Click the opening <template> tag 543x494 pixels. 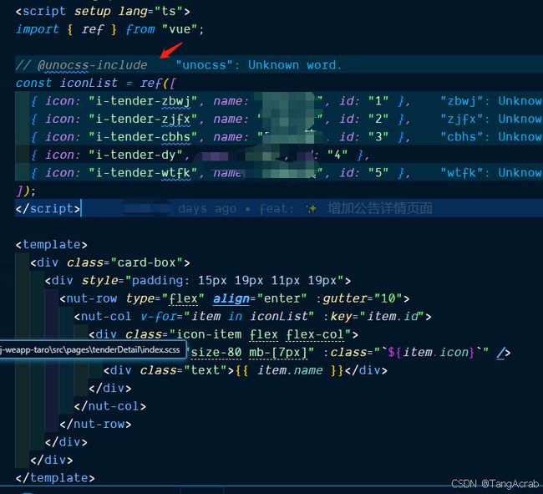point(51,245)
